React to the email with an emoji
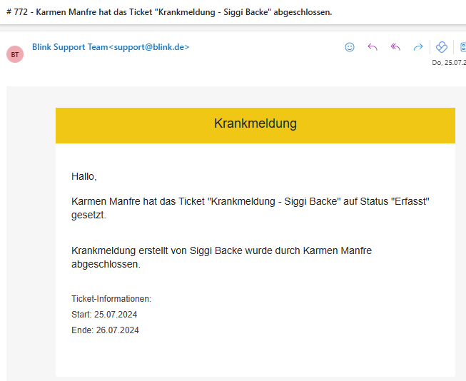This screenshot has height=381, width=466. [350, 47]
